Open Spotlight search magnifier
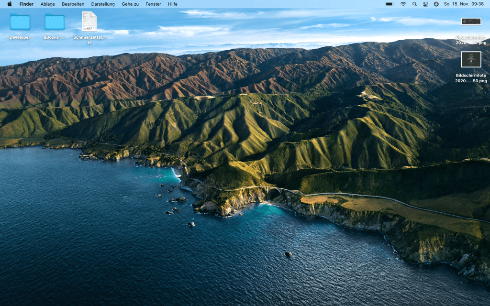Viewport: 490px width, 306px height. [x=414, y=4]
